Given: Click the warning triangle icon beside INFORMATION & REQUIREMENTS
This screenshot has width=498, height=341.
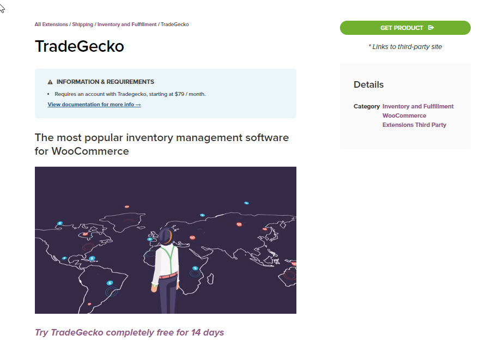Looking at the screenshot, I should (x=50, y=82).
